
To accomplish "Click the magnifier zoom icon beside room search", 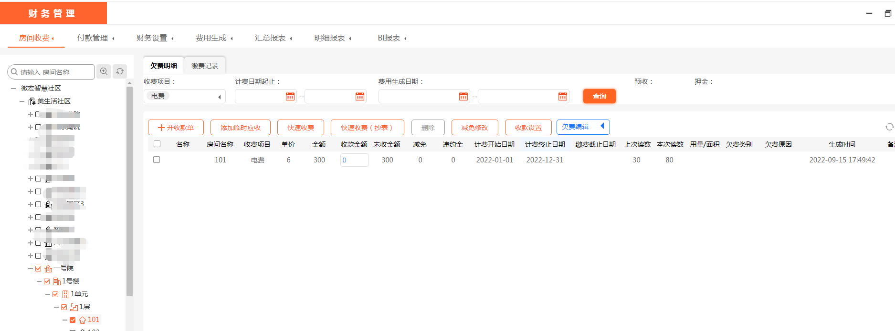I will click(x=104, y=71).
